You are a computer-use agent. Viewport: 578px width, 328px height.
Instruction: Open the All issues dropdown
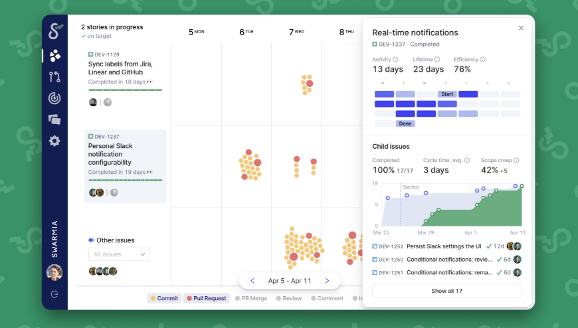[x=119, y=254]
